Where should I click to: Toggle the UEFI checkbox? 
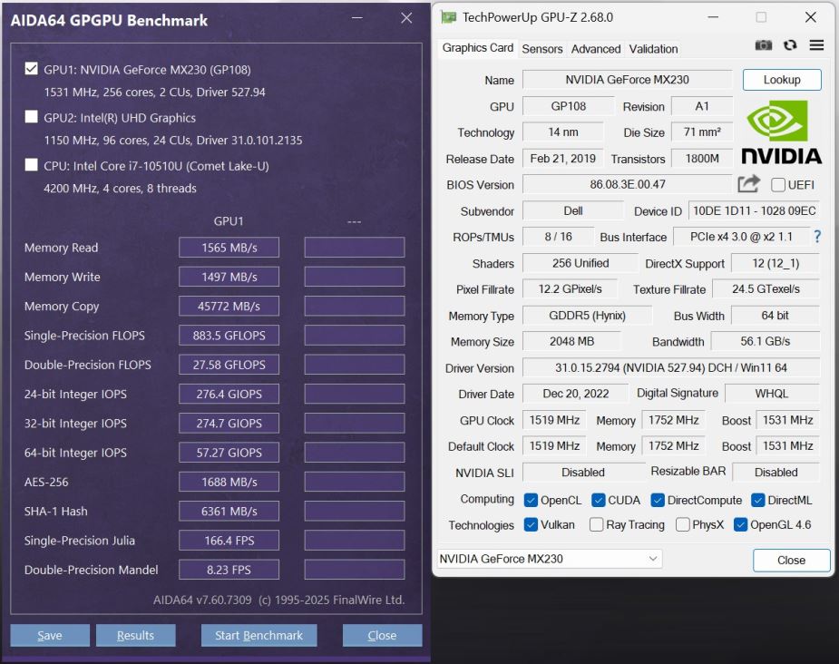778,185
